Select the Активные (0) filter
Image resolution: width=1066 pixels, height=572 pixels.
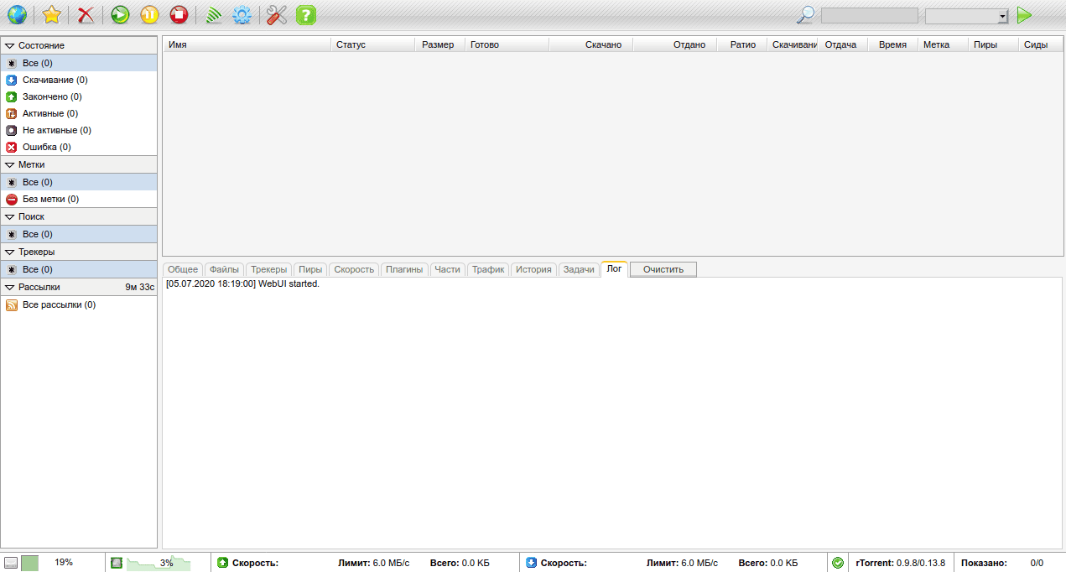[x=79, y=113]
